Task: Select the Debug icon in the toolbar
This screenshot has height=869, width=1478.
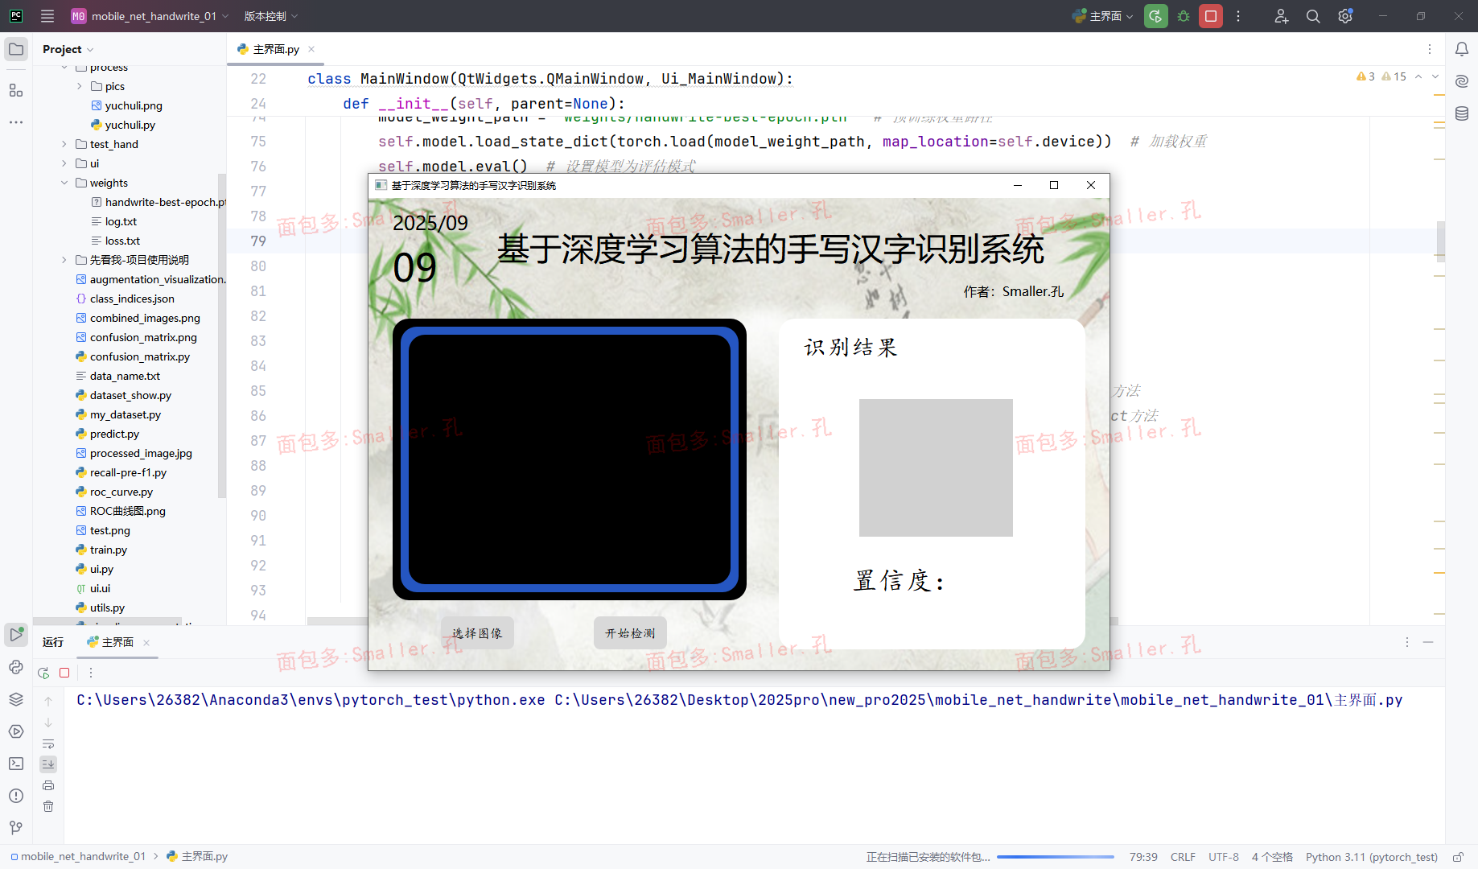Action: coord(1183,16)
